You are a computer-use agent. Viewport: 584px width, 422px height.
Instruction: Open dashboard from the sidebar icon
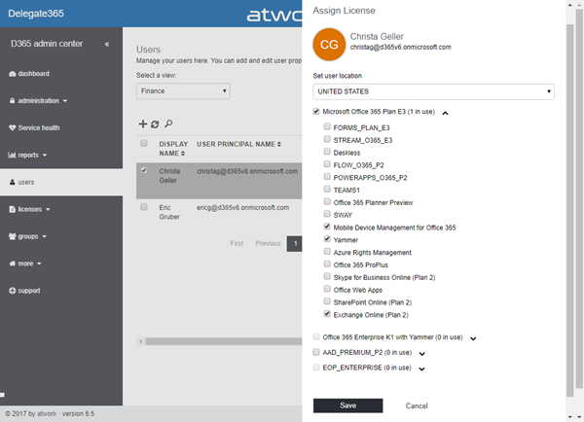click(x=13, y=74)
